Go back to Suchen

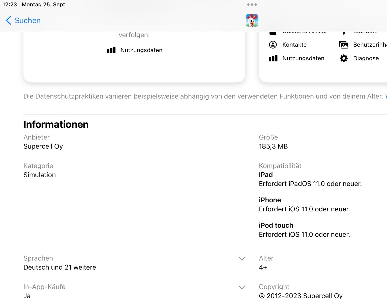27,20
